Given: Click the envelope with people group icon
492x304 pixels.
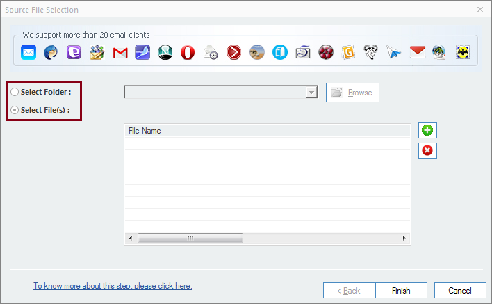Looking at the screenshot, I should [97, 52].
